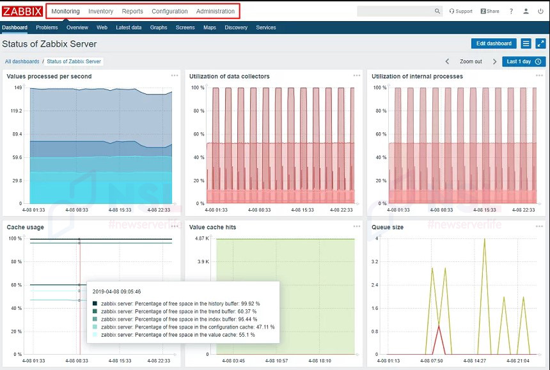Image resolution: width=550 pixels, height=370 pixels.
Task: Open the user profile icon
Action: [x=526, y=12]
